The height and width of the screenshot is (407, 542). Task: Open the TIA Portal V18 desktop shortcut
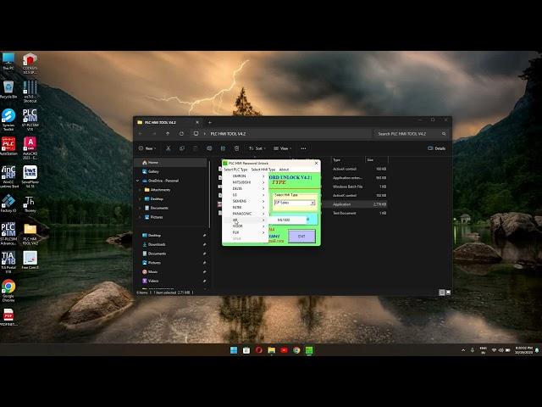[8, 262]
